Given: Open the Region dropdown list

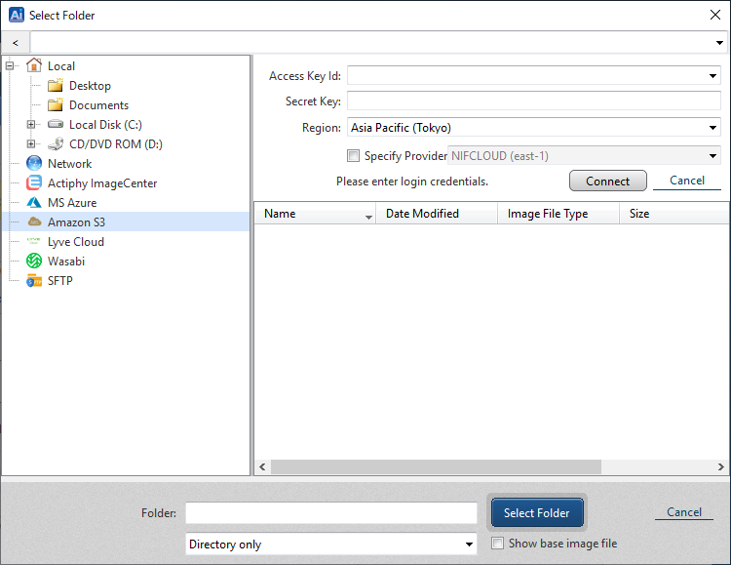Looking at the screenshot, I should 713,128.
